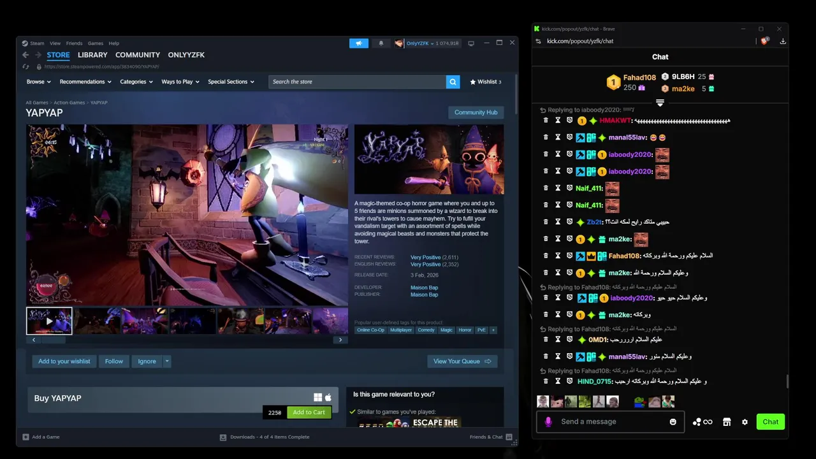The height and width of the screenshot is (459, 816).
Task: Go back using Steam's back arrow
Action: 25,55
